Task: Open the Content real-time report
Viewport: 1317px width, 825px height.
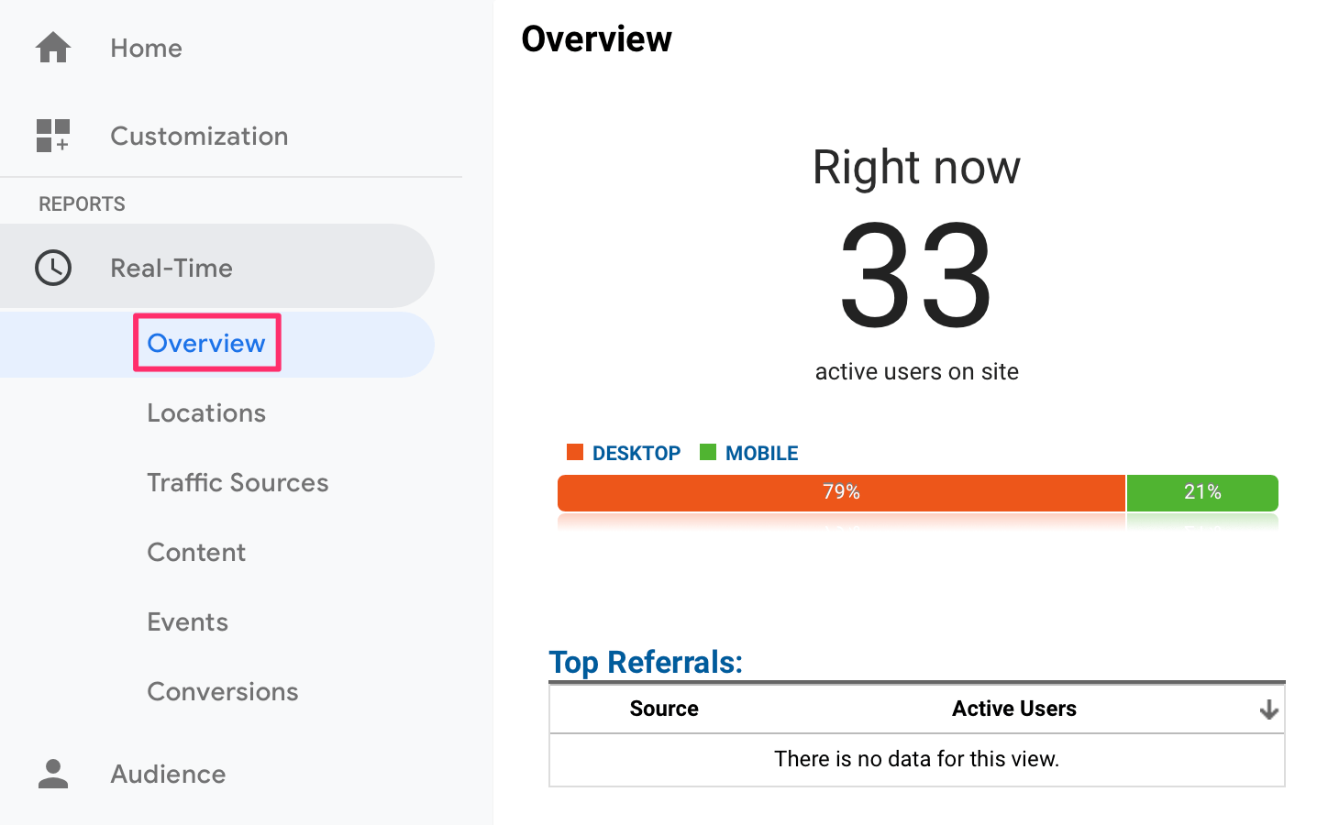Action: coord(196,552)
